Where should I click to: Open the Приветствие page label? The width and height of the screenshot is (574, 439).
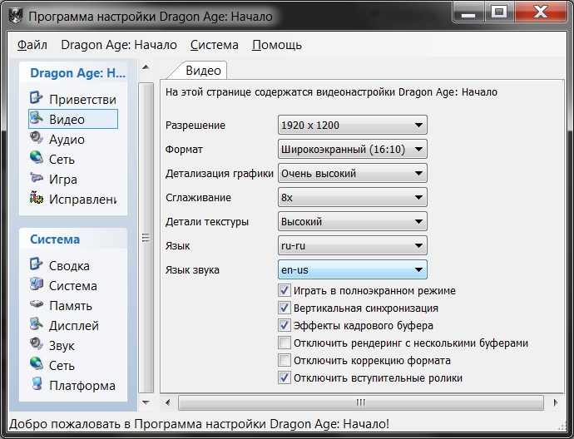click(82, 100)
